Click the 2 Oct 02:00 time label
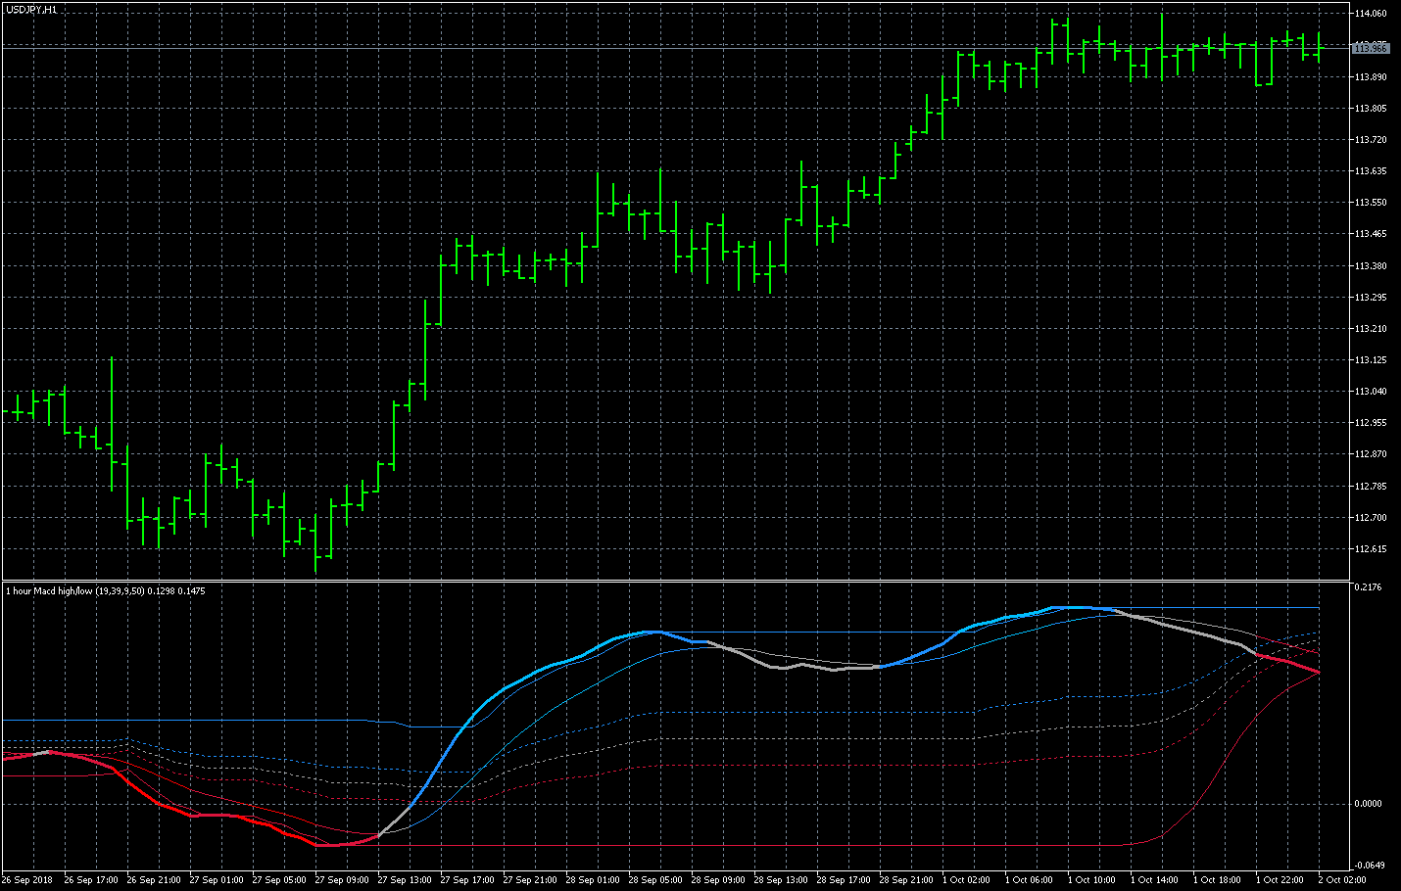The height and width of the screenshot is (891, 1401). pos(1342,880)
